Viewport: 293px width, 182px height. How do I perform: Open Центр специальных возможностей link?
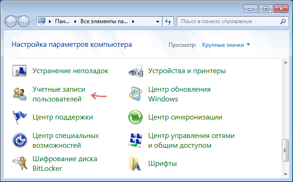click(x=66, y=140)
